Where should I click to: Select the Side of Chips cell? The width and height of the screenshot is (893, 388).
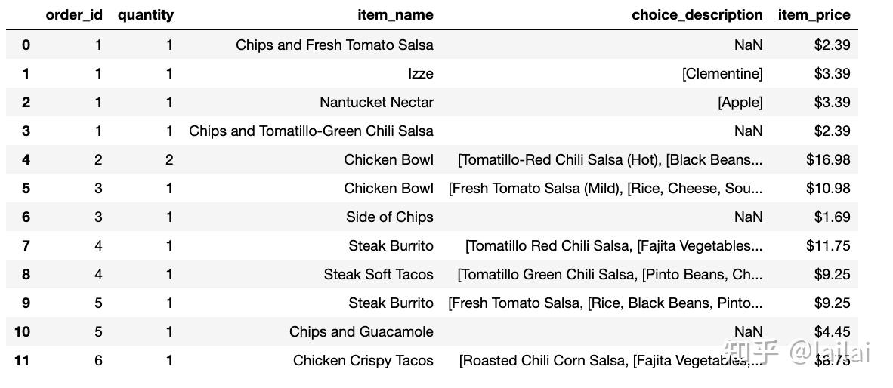[390, 217]
